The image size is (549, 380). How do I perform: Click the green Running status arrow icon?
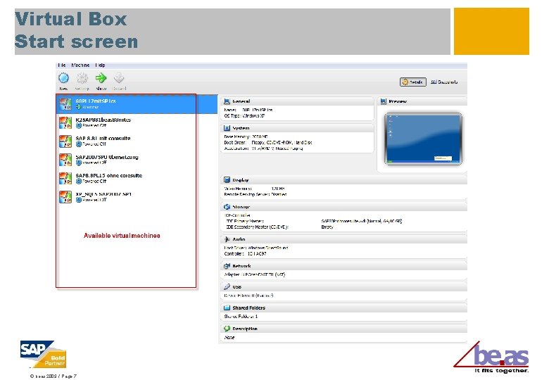tap(78, 107)
